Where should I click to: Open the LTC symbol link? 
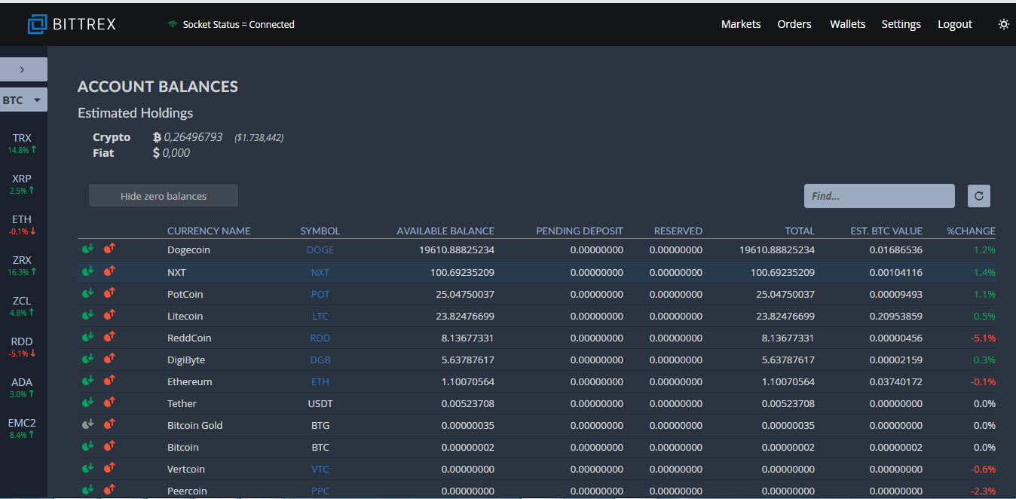click(x=320, y=316)
